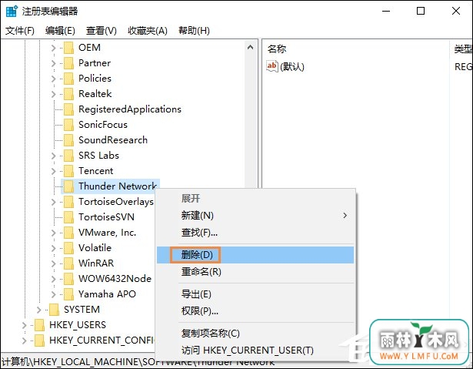The width and height of the screenshot is (473, 369).
Task: Click the Volatile folder icon
Action: pos(68,248)
